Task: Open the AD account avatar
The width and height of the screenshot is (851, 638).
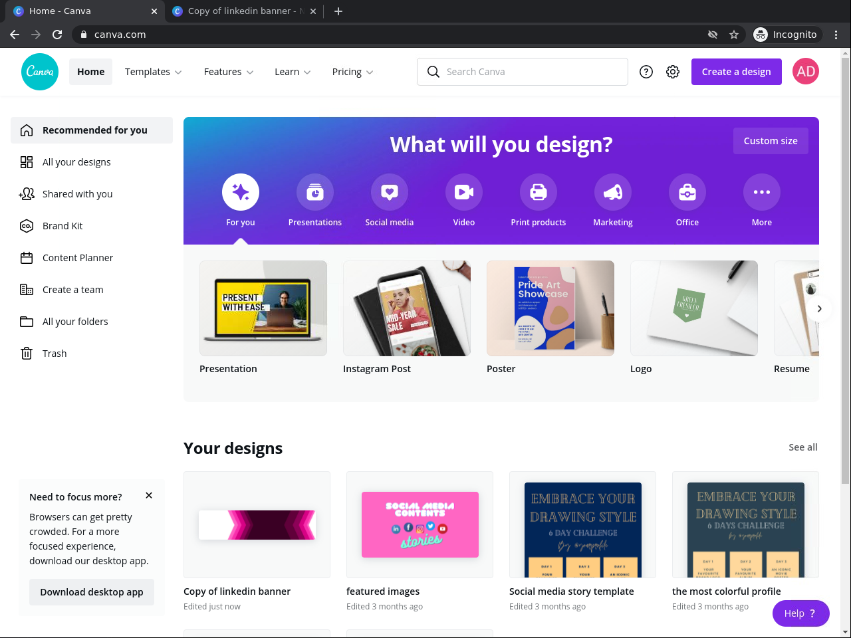Action: [806, 72]
